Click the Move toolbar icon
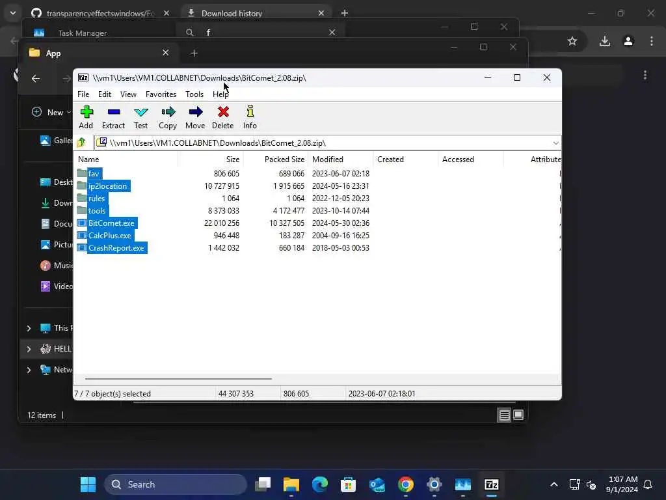Screen dimensions: 666x500 195,117
